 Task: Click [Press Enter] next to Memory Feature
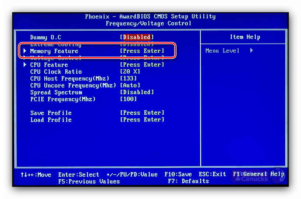tap(142, 51)
